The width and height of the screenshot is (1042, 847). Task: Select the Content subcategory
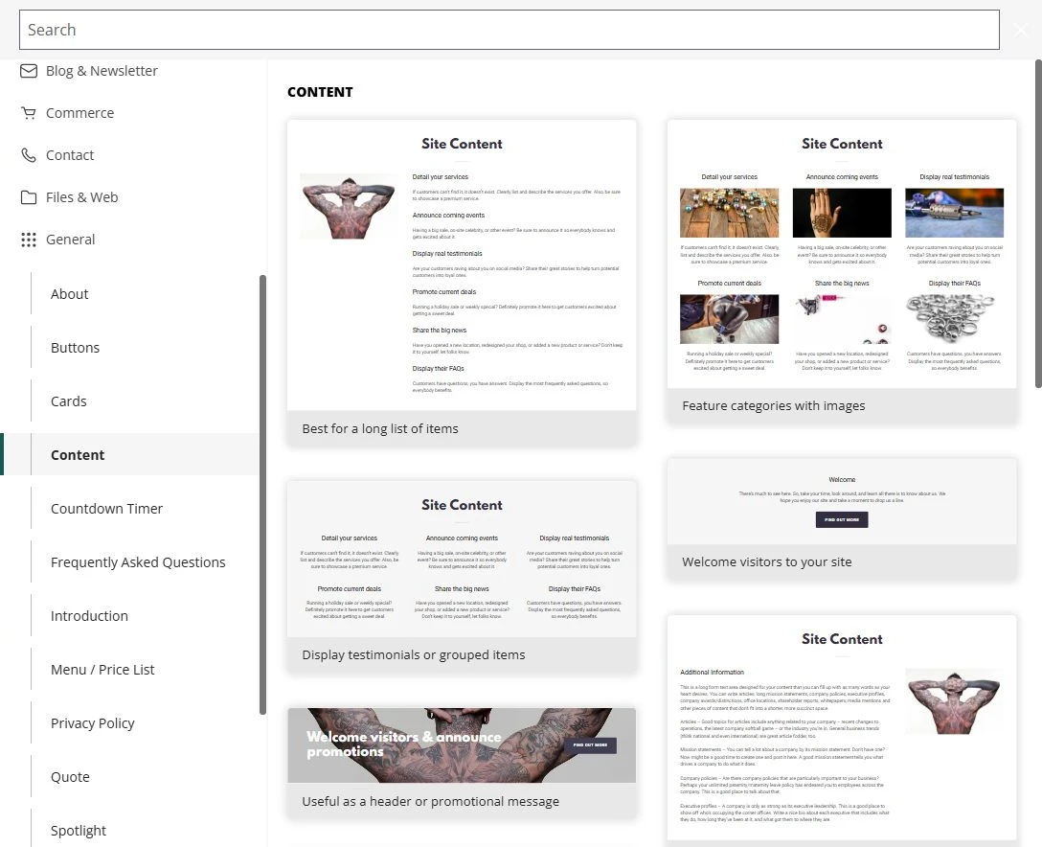[131, 455]
